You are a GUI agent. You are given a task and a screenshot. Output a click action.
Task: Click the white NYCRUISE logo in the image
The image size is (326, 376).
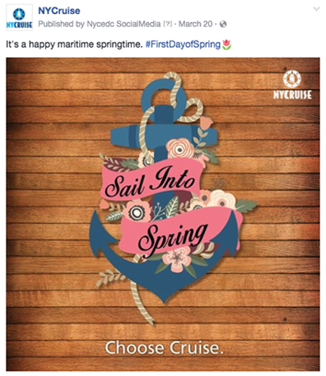pos(292,85)
